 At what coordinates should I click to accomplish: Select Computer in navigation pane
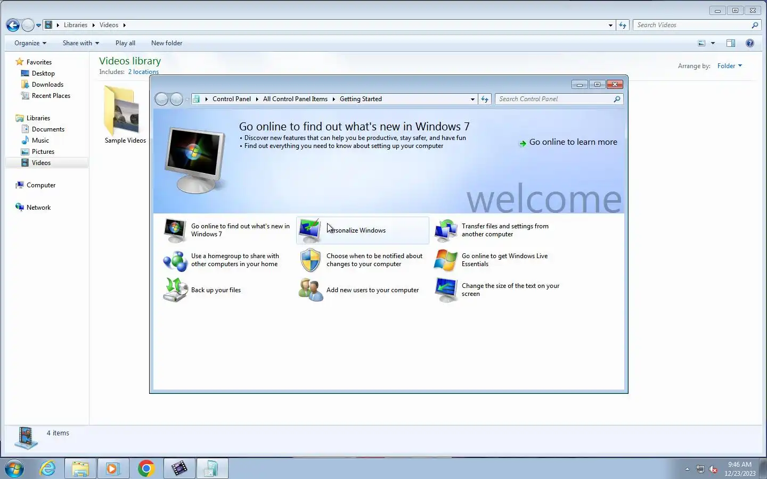coord(41,185)
